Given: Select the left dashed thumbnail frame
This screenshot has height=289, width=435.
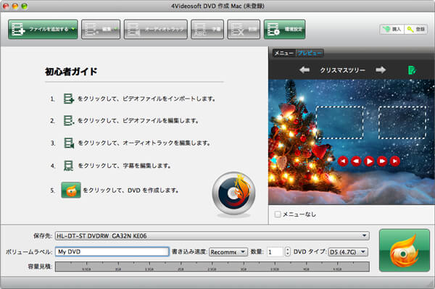Looking at the screenshot, I should [340, 122].
